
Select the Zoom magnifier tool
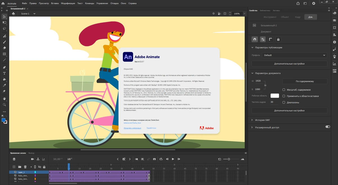4,105
